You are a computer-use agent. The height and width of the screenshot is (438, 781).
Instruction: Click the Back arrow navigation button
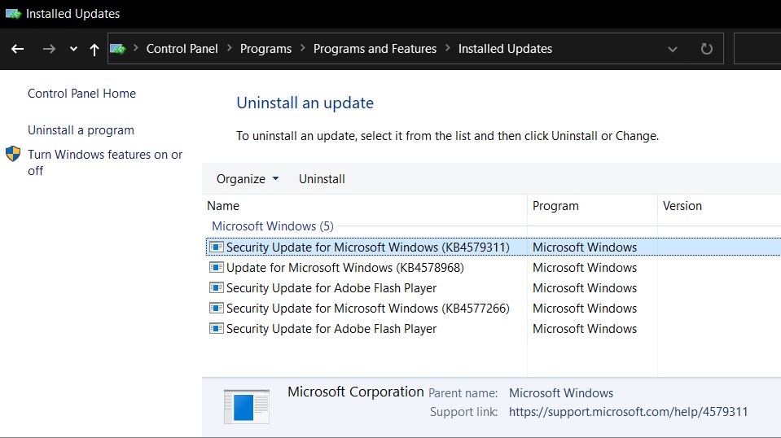point(17,49)
